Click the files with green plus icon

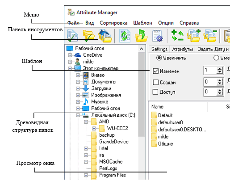(x=194, y=35)
